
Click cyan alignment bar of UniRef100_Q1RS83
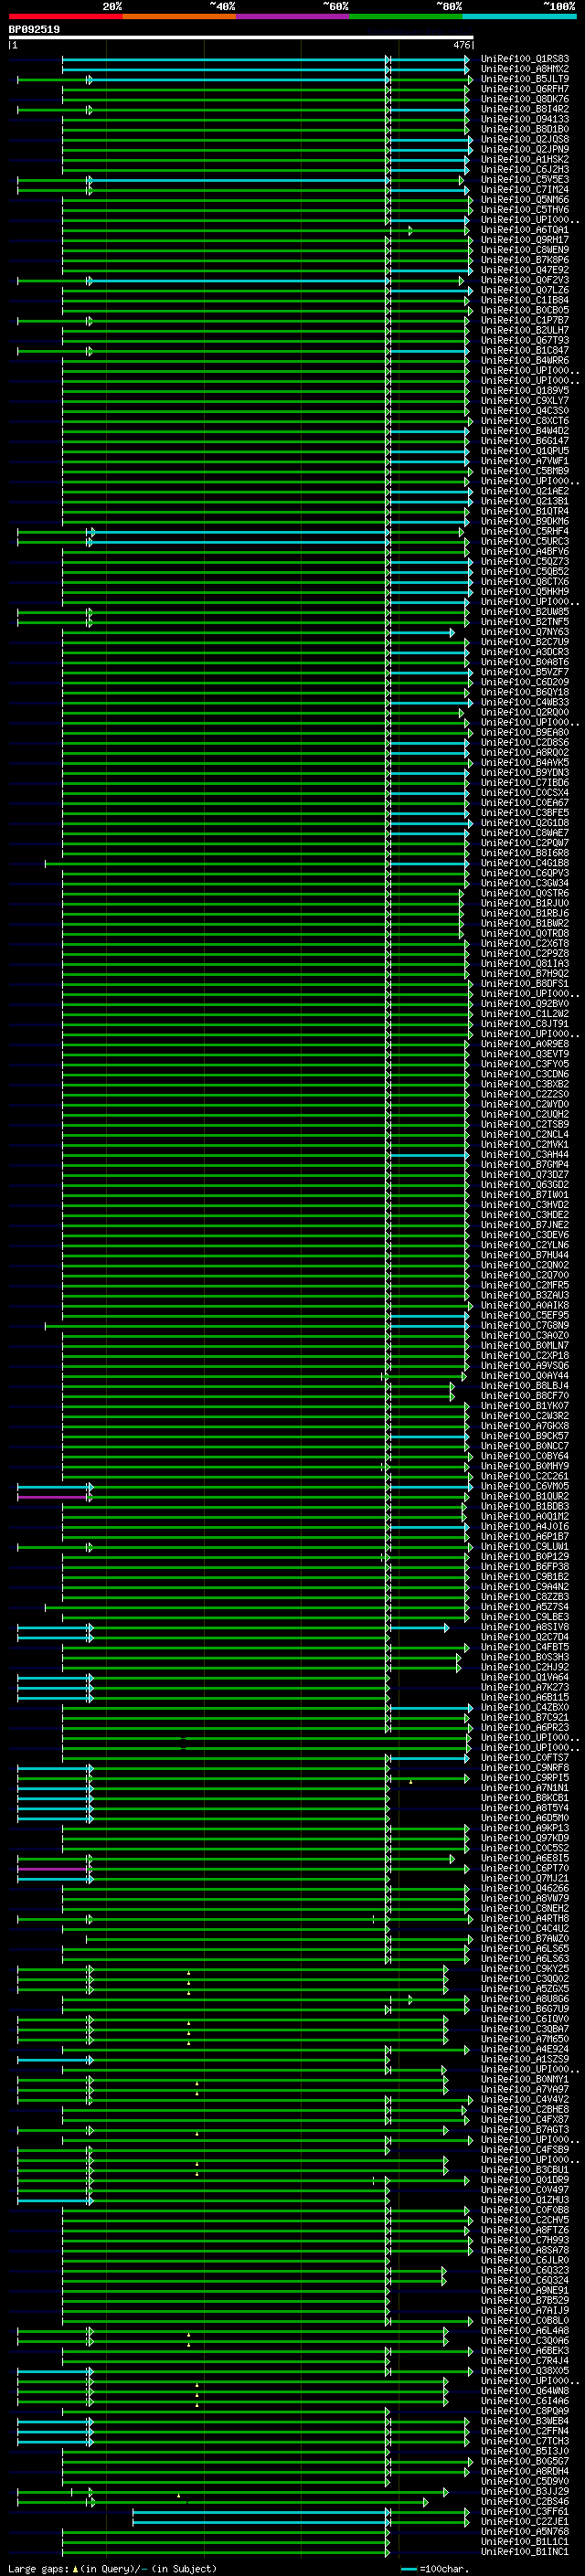coord(266,59)
